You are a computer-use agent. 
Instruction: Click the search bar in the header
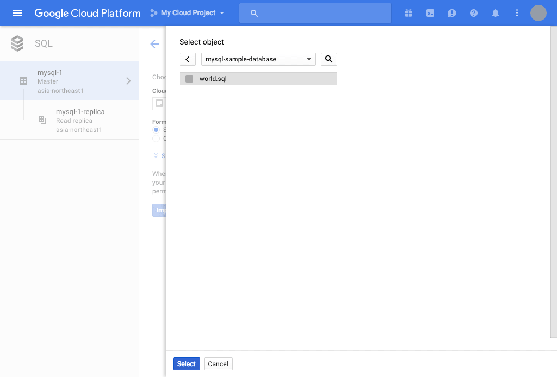click(315, 13)
